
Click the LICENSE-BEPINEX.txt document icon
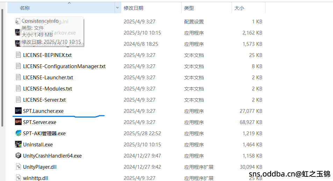[x=18, y=55]
